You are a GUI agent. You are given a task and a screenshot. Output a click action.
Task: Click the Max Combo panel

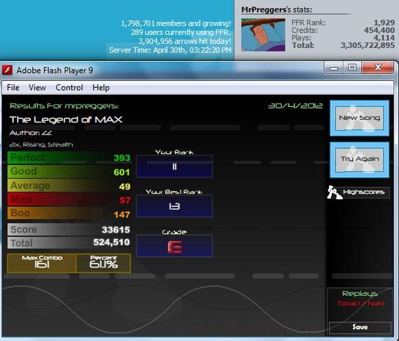[42, 263]
